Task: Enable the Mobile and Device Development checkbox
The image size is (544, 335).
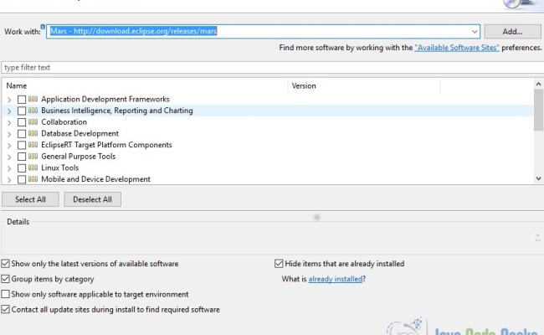Action: [x=22, y=179]
